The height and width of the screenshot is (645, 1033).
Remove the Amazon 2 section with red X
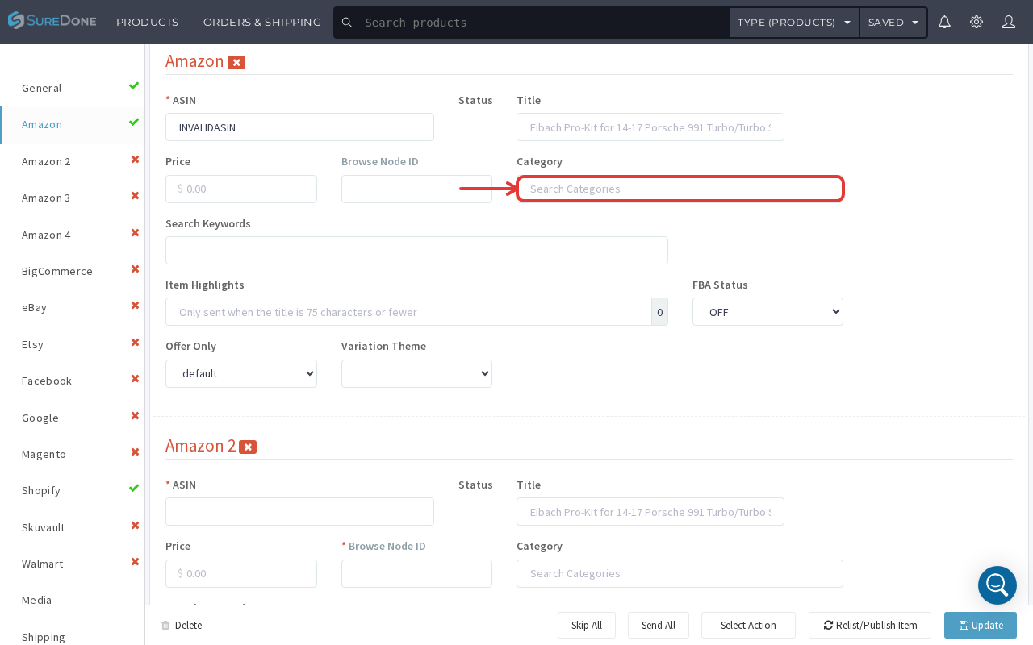[248, 447]
